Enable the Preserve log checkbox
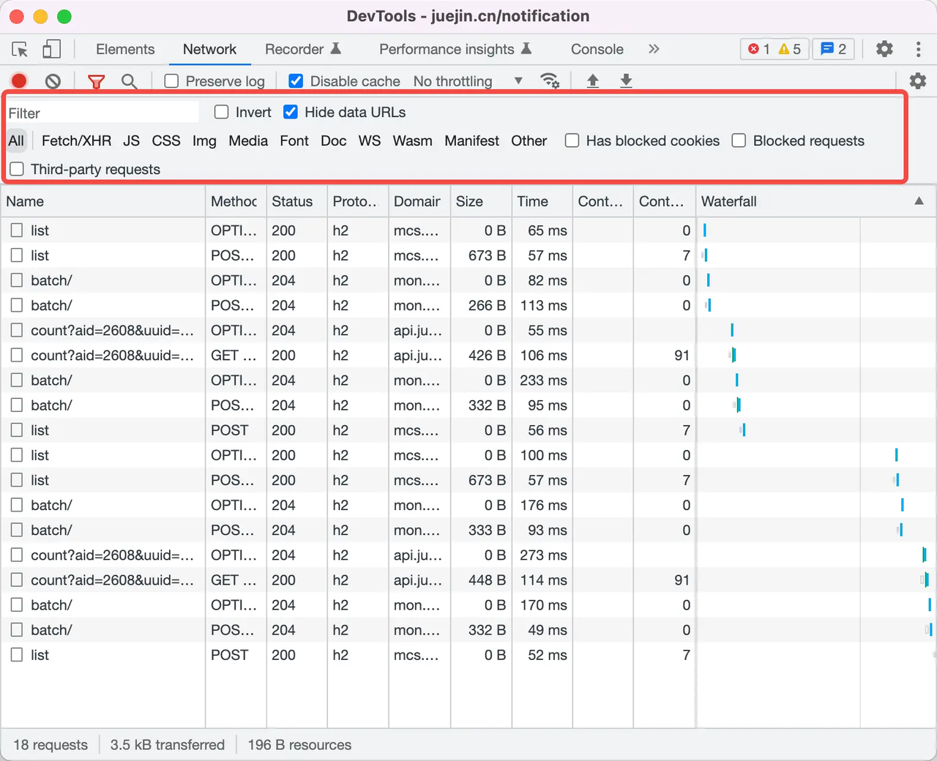This screenshot has height=761, width=937. click(x=171, y=81)
